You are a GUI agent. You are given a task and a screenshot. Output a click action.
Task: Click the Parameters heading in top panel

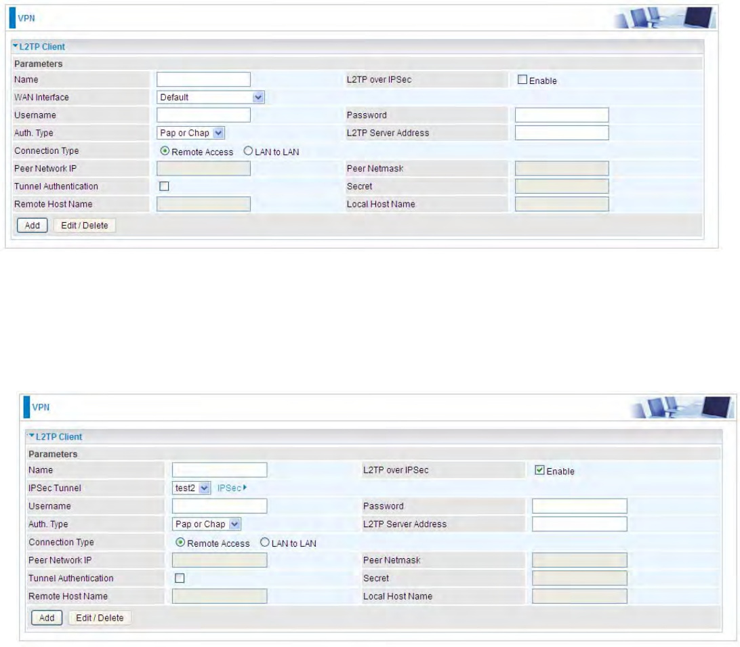tap(38, 64)
